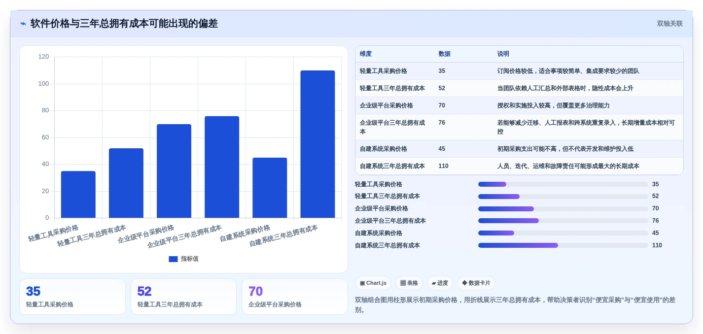Select table cell 自建系统三年总拥有成本
703x334 pixels.
coord(392,166)
